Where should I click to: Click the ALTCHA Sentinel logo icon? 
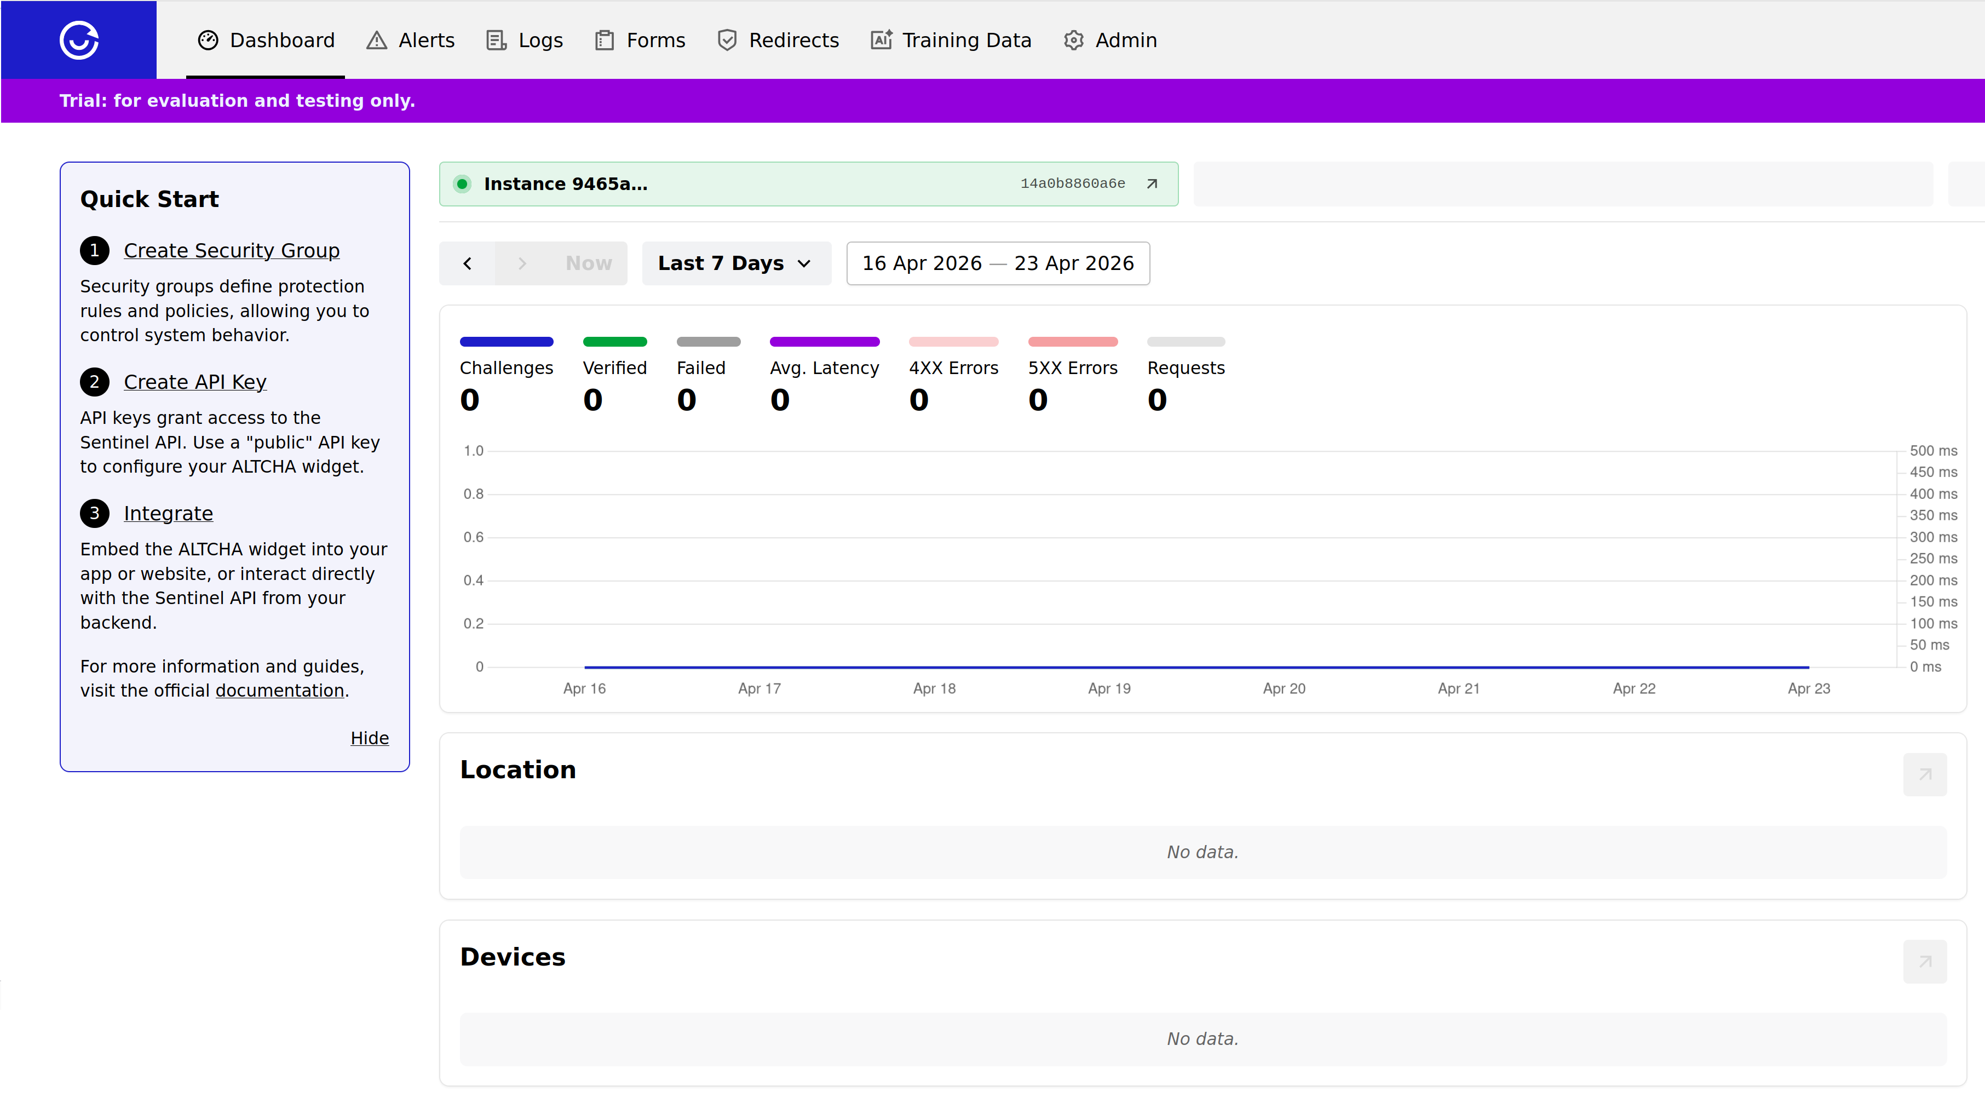(79, 39)
